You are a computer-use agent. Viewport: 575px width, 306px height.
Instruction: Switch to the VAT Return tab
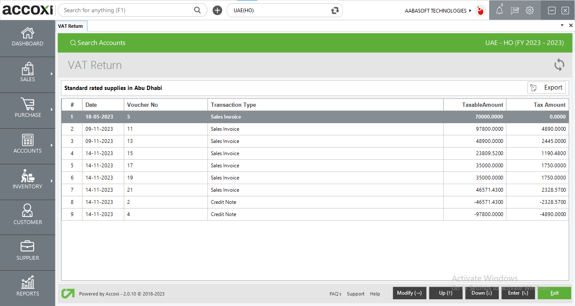(71, 26)
